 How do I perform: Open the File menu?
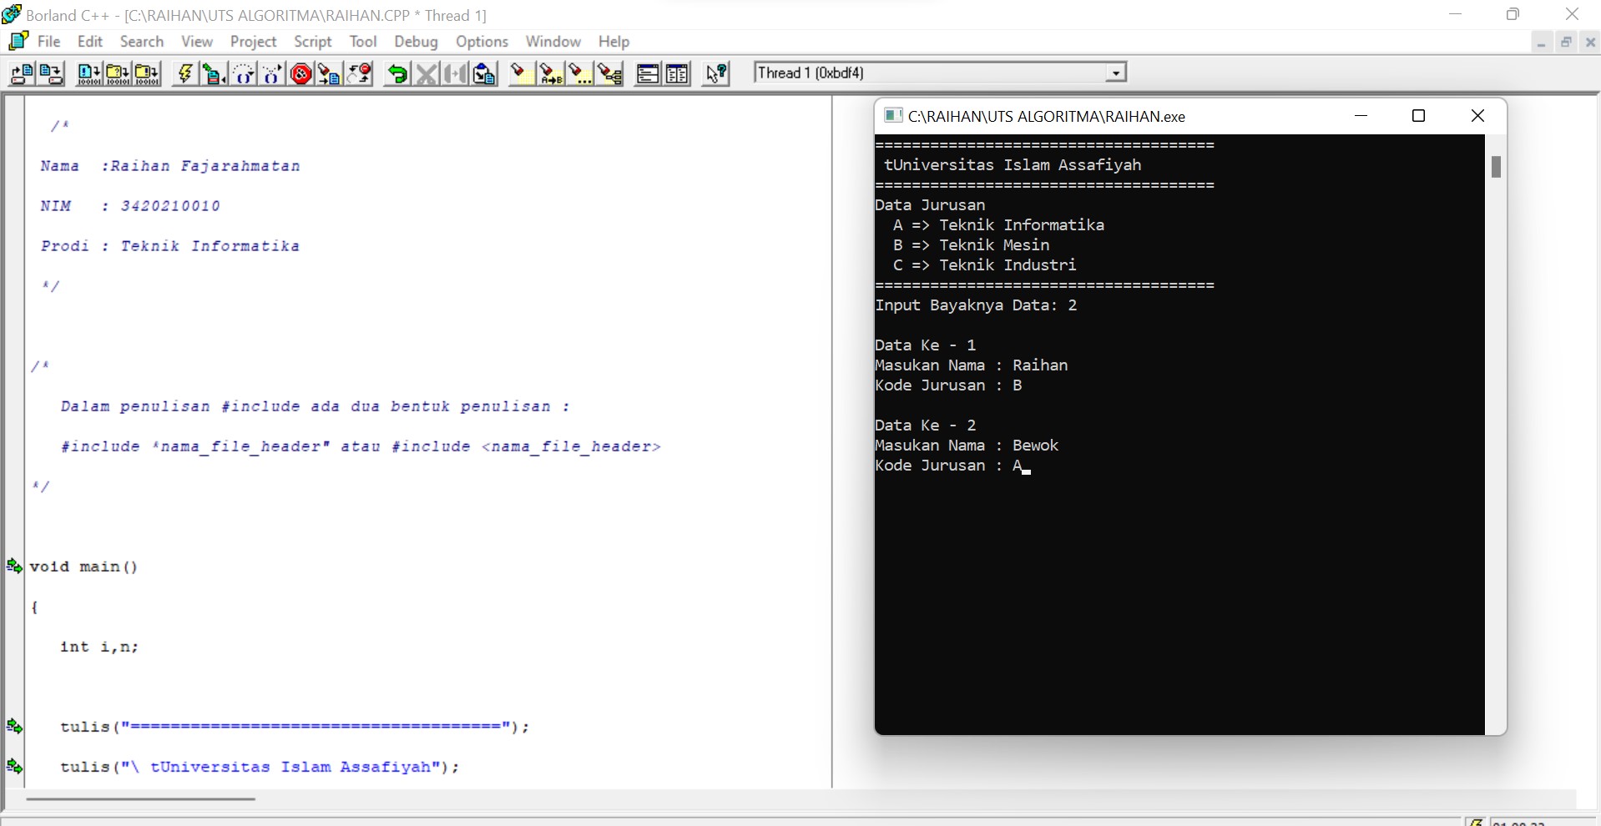pyautogui.click(x=49, y=41)
